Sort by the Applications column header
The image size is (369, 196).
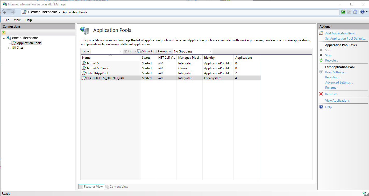[x=247, y=58]
